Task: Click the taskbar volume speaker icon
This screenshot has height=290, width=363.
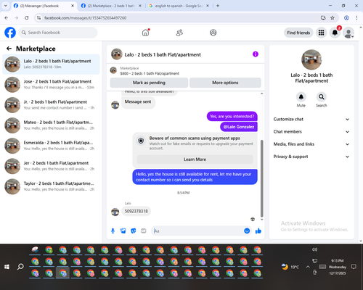Action: tap(314, 249)
